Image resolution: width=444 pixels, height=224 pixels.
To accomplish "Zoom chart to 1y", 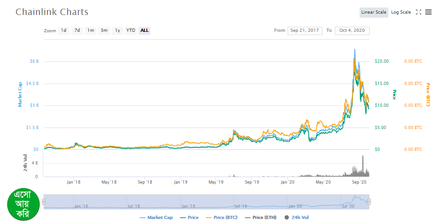I will point(117,30).
